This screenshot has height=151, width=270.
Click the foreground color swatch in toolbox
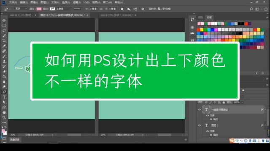tap(3, 131)
